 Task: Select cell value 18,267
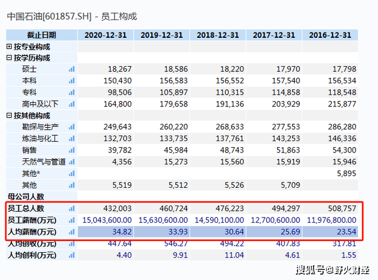click(119, 70)
